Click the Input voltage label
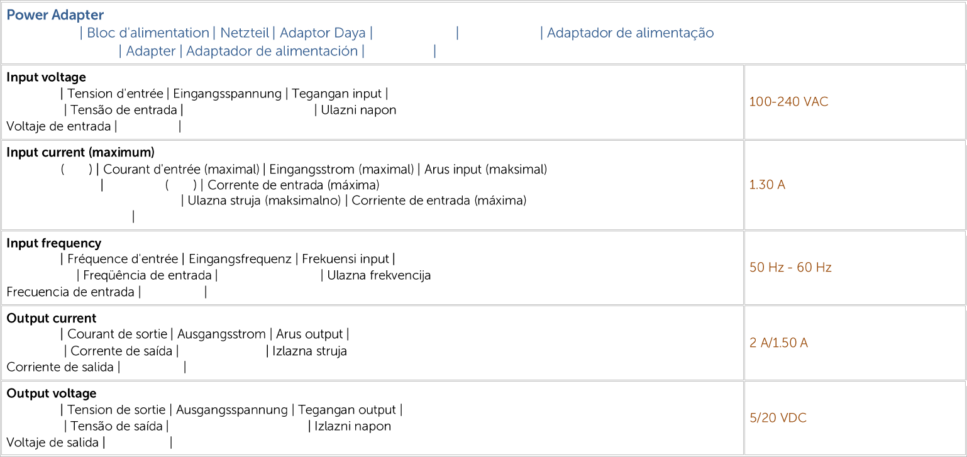 pos(46,77)
